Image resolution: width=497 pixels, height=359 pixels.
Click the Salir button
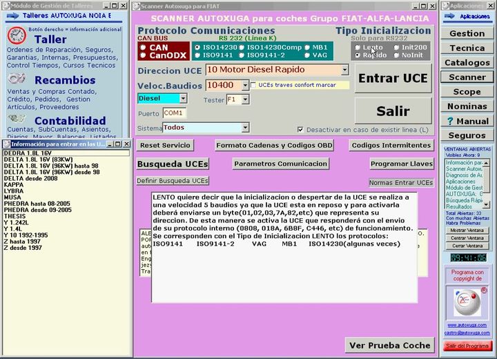[393, 110]
